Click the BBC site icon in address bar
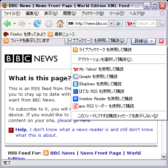 click(71, 24)
